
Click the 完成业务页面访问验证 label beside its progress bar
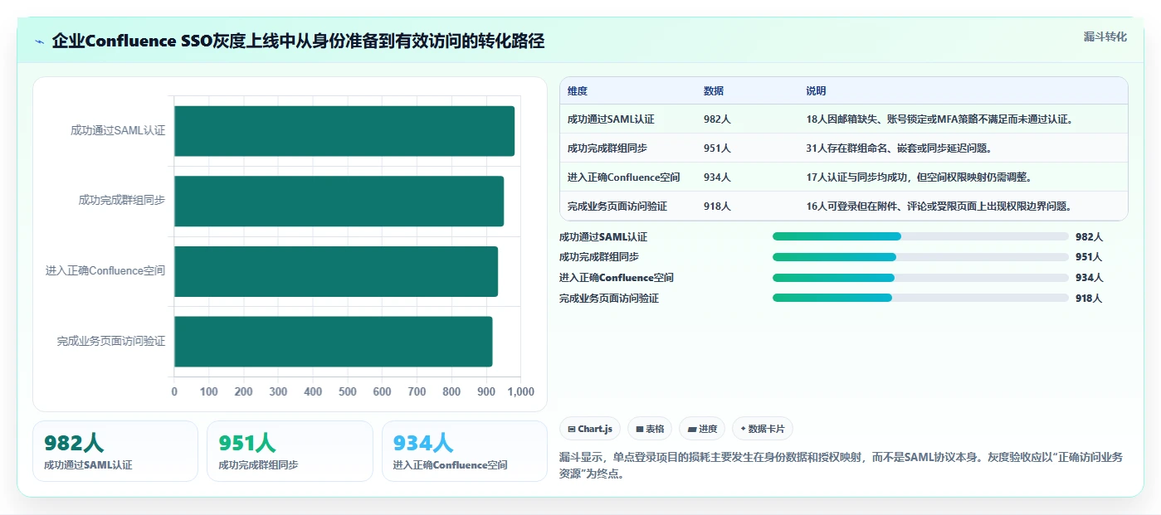[609, 299]
